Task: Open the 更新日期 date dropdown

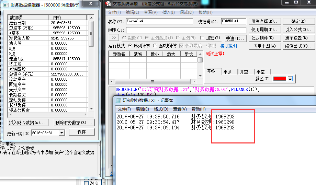Action: pyautogui.click(x=61, y=133)
